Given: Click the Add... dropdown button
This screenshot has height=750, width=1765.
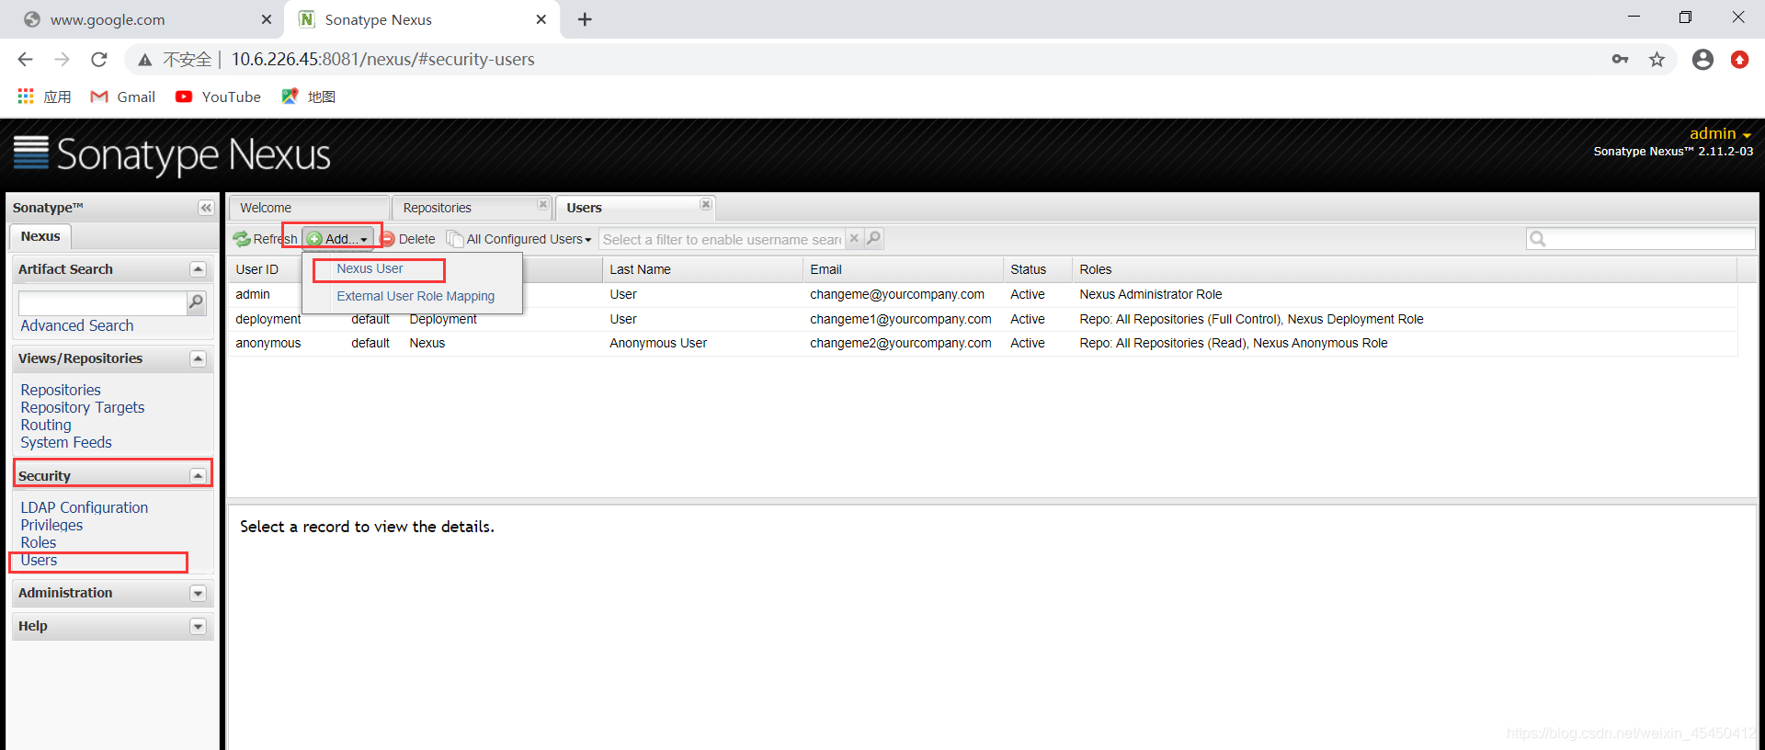Looking at the screenshot, I should click(x=337, y=239).
